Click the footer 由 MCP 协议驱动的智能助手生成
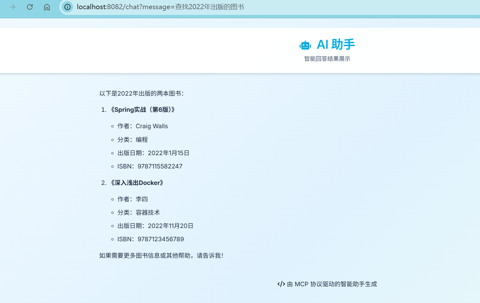480x303 pixels. tap(332, 284)
